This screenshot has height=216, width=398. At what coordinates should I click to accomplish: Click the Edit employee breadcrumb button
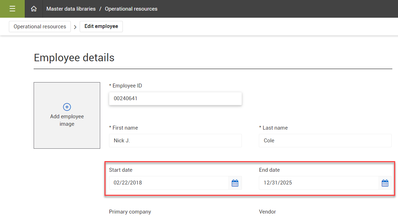[x=101, y=27]
